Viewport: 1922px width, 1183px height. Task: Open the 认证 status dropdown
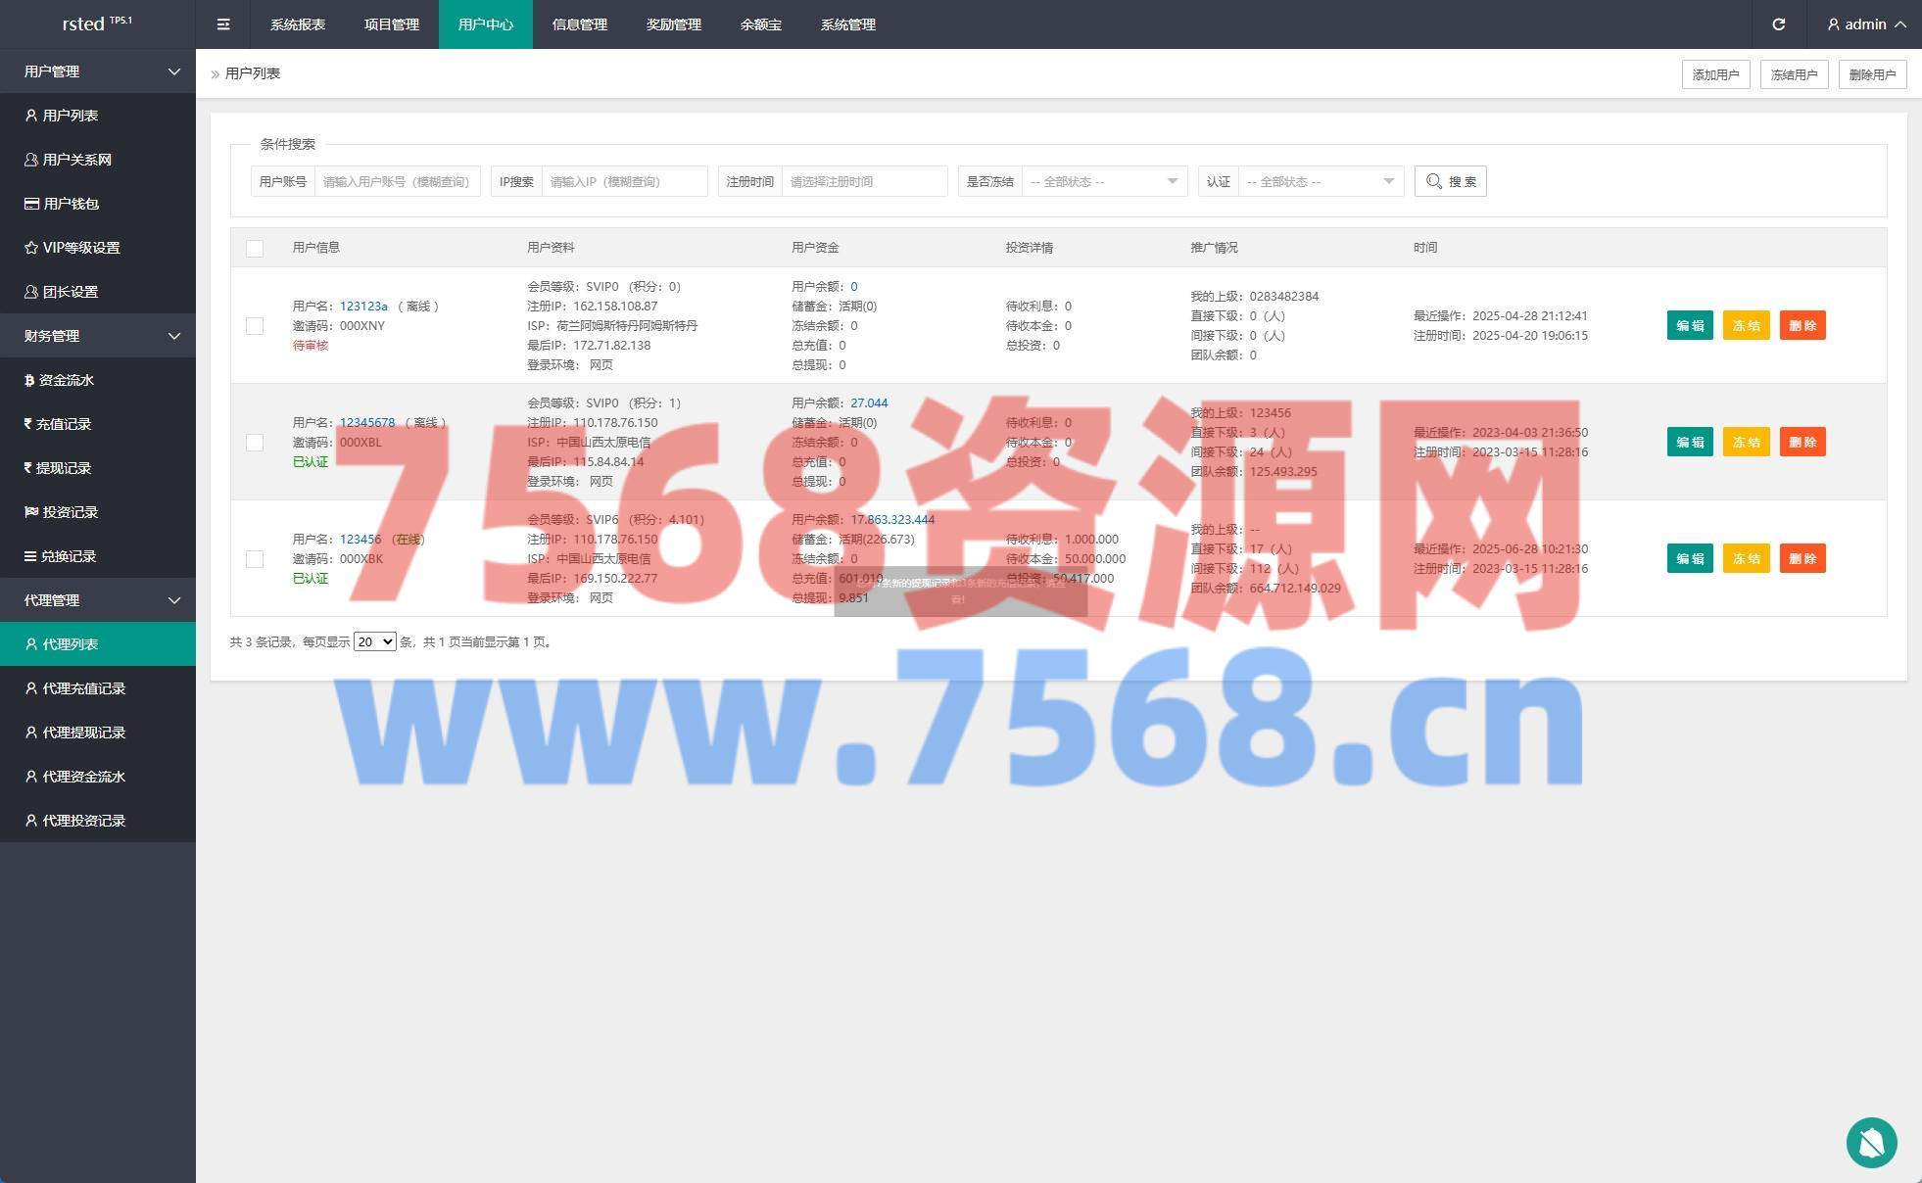[x=1320, y=181]
